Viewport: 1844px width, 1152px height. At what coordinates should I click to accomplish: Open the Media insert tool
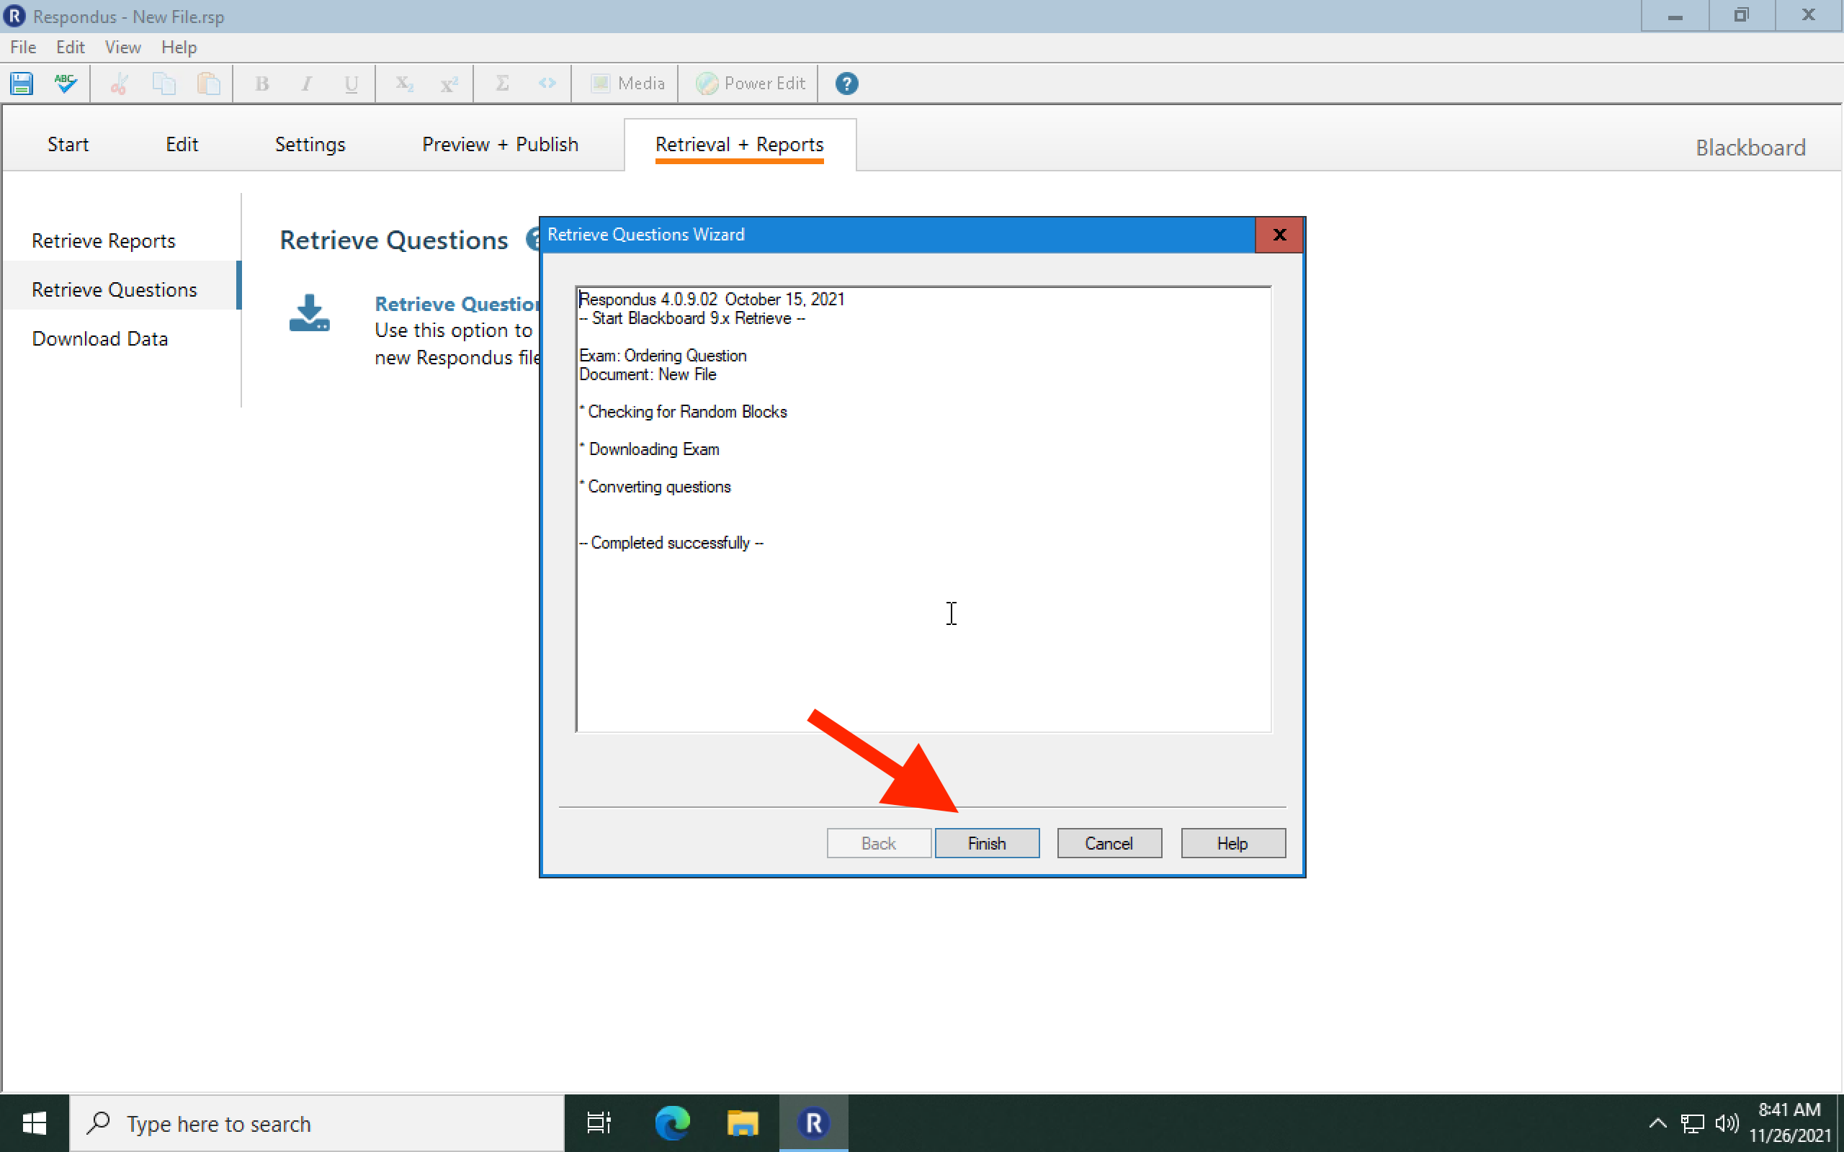point(628,83)
